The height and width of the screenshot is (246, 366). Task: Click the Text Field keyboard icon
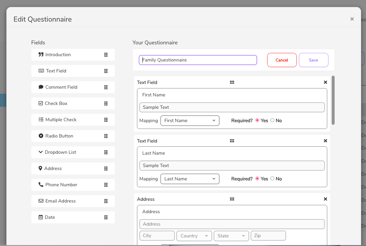41,71
